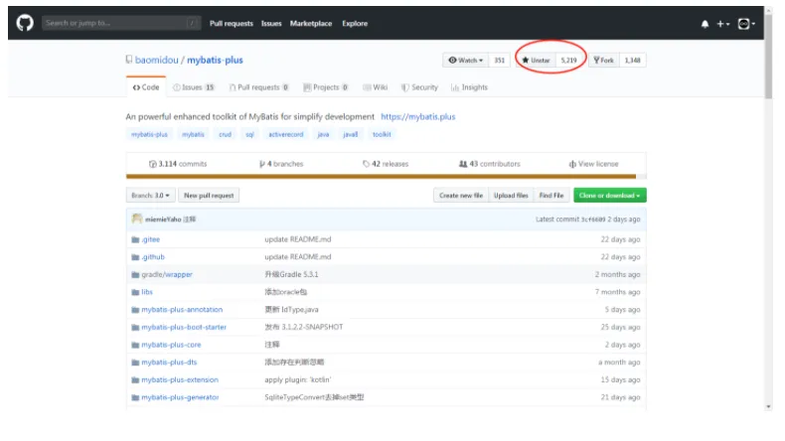Image resolution: width=785 pixels, height=441 pixels.
Task: Switch to the Insights tab
Action: click(469, 87)
